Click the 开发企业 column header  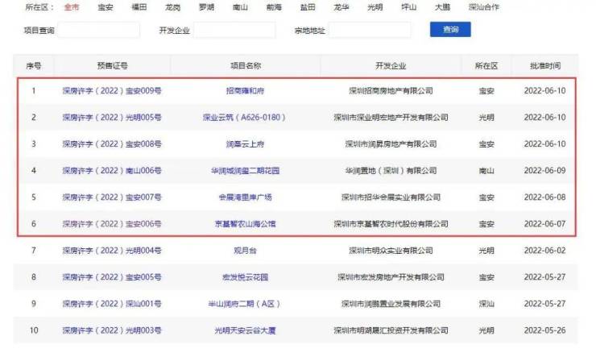(391, 66)
